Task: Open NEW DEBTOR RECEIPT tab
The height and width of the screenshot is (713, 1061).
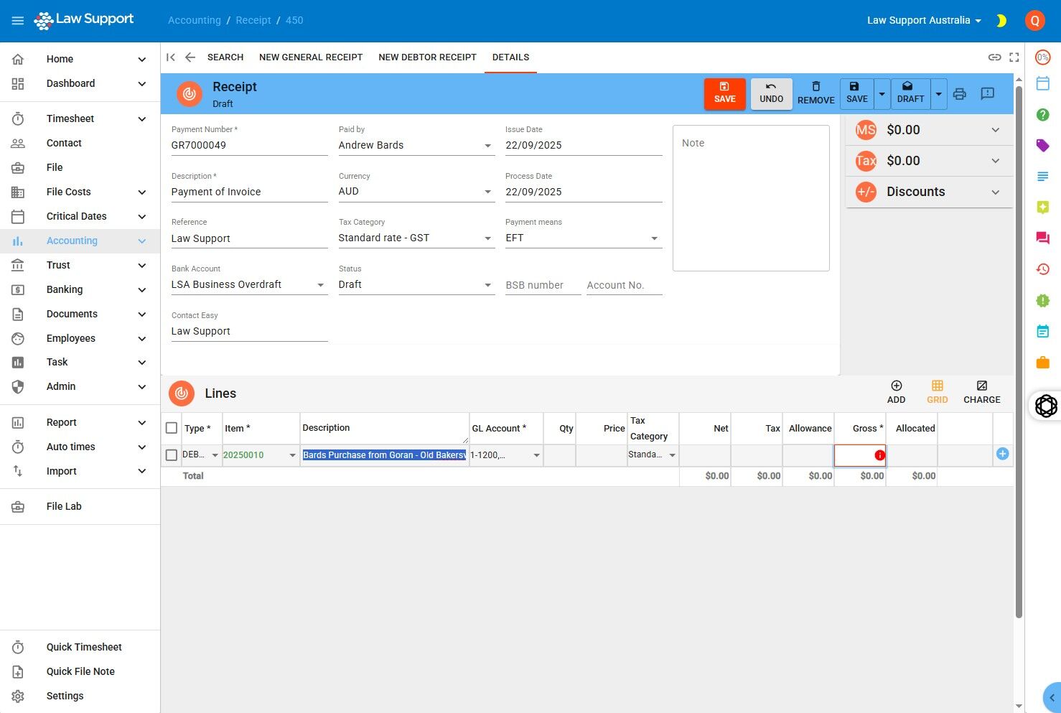Action: click(428, 57)
